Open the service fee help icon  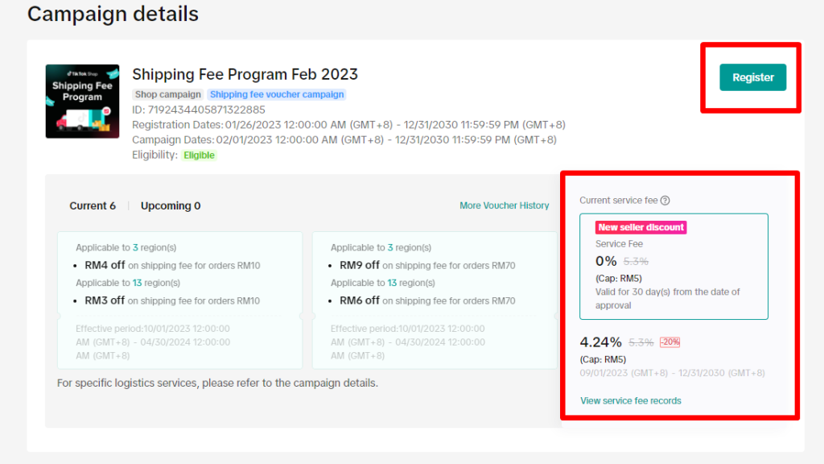pyautogui.click(x=665, y=201)
